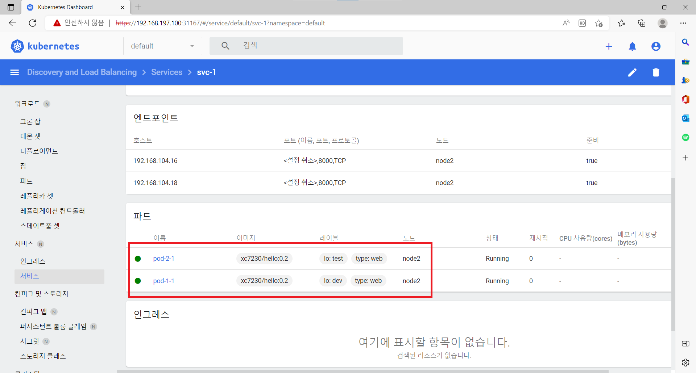The height and width of the screenshot is (373, 696).
Task: Click the browser profile avatar
Action: coord(663,23)
